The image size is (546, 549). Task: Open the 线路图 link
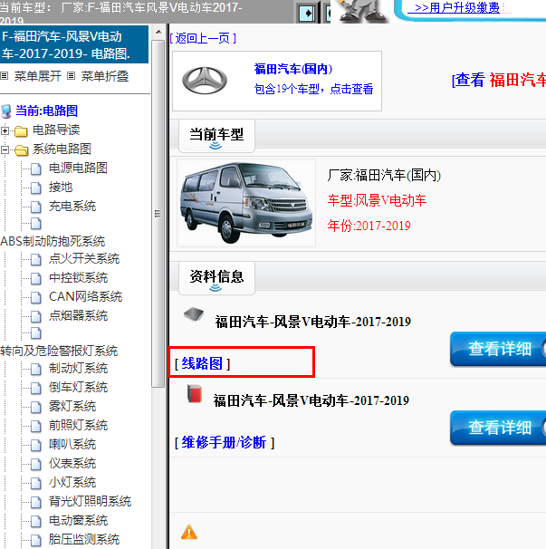click(x=202, y=364)
